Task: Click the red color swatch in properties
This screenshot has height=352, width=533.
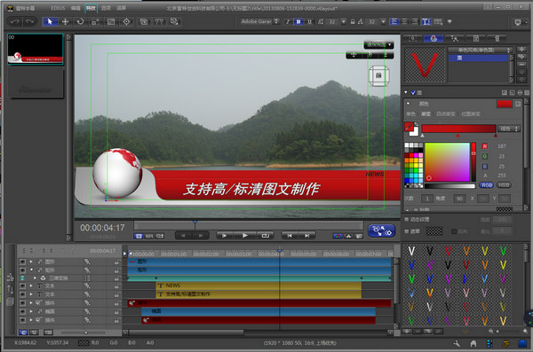Action: coord(504,104)
